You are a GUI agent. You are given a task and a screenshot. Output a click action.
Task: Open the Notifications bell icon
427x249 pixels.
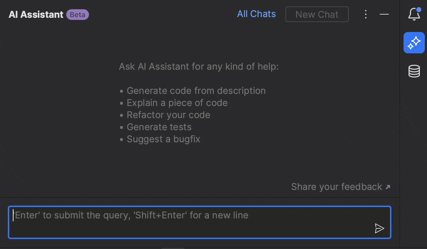(414, 15)
